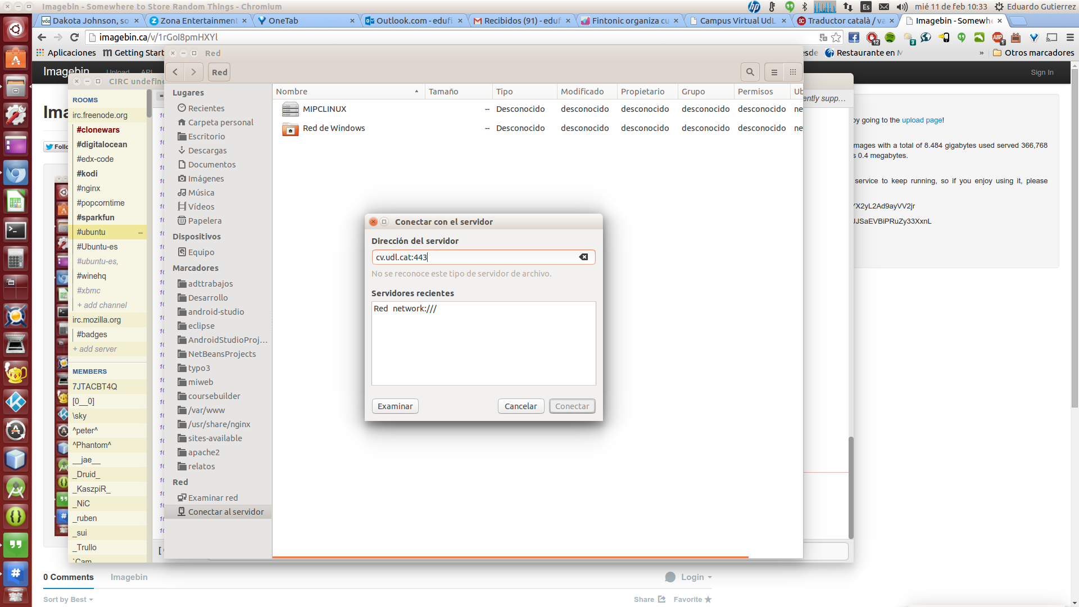Sort files by Modificado column
The width and height of the screenshot is (1079, 607).
(x=587, y=92)
